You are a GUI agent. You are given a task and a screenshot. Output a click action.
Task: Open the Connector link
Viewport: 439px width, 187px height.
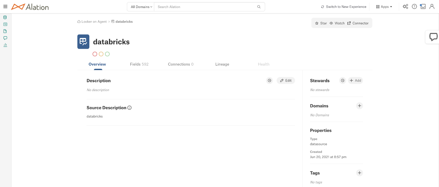click(x=358, y=23)
